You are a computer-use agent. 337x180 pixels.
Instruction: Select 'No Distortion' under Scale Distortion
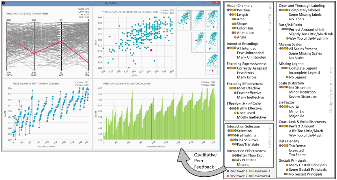(x=300, y=87)
